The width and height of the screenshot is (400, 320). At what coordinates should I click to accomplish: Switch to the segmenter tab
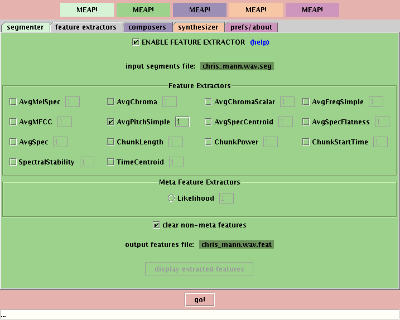[x=25, y=27]
